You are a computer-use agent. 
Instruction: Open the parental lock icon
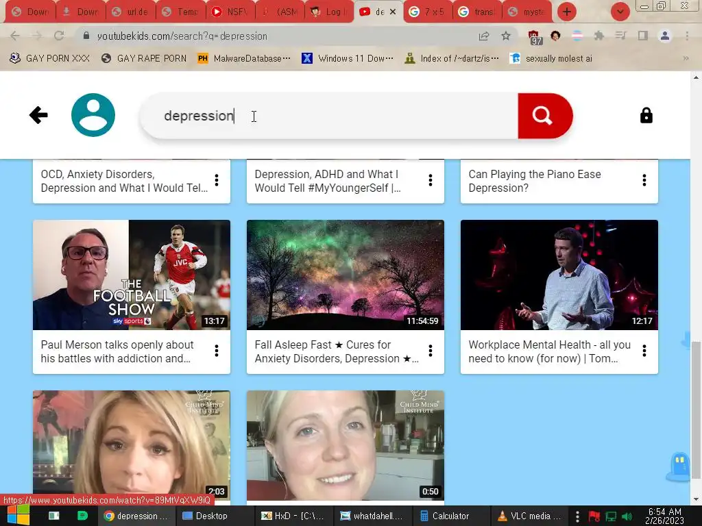point(646,115)
